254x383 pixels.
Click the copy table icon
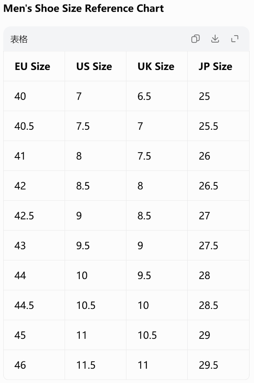[196, 39]
